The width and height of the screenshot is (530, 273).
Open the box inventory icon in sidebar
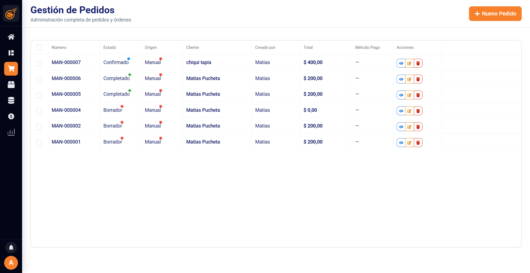(x=11, y=84)
